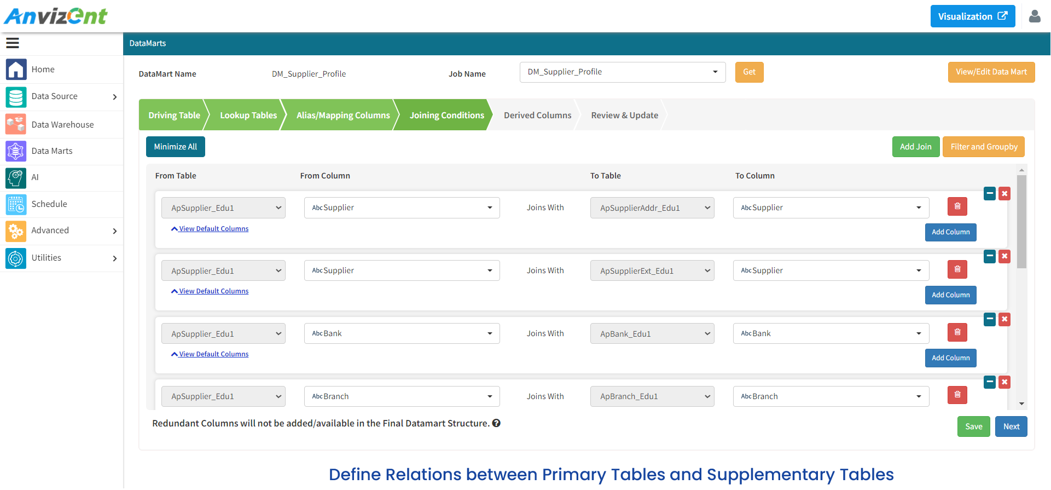1051x490 pixels.
Task: Click the Minimize All button
Action: [x=175, y=147]
